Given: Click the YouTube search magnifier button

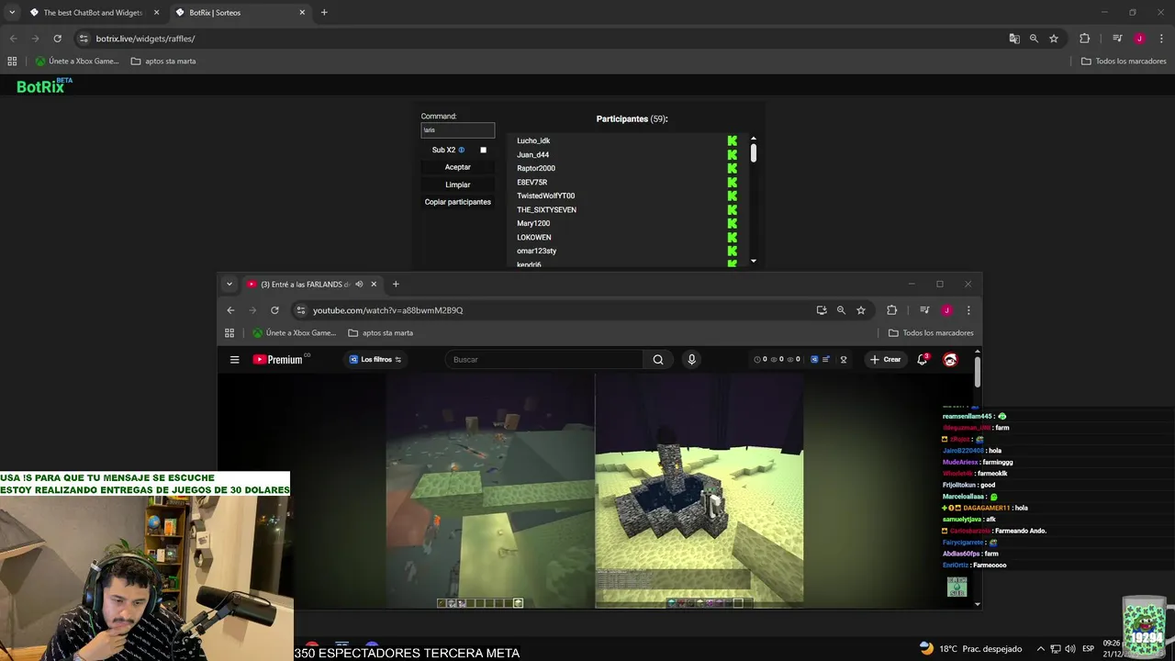Looking at the screenshot, I should (x=658, y=360).
